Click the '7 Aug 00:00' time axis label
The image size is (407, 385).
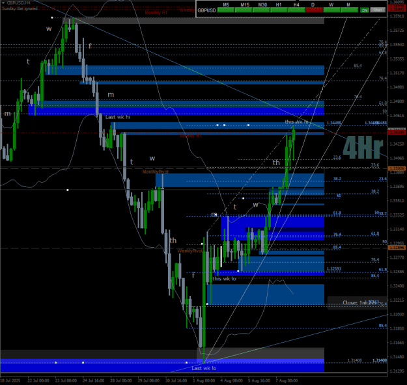[287, 380]
